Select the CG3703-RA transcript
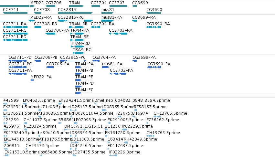 click(118, 34)
